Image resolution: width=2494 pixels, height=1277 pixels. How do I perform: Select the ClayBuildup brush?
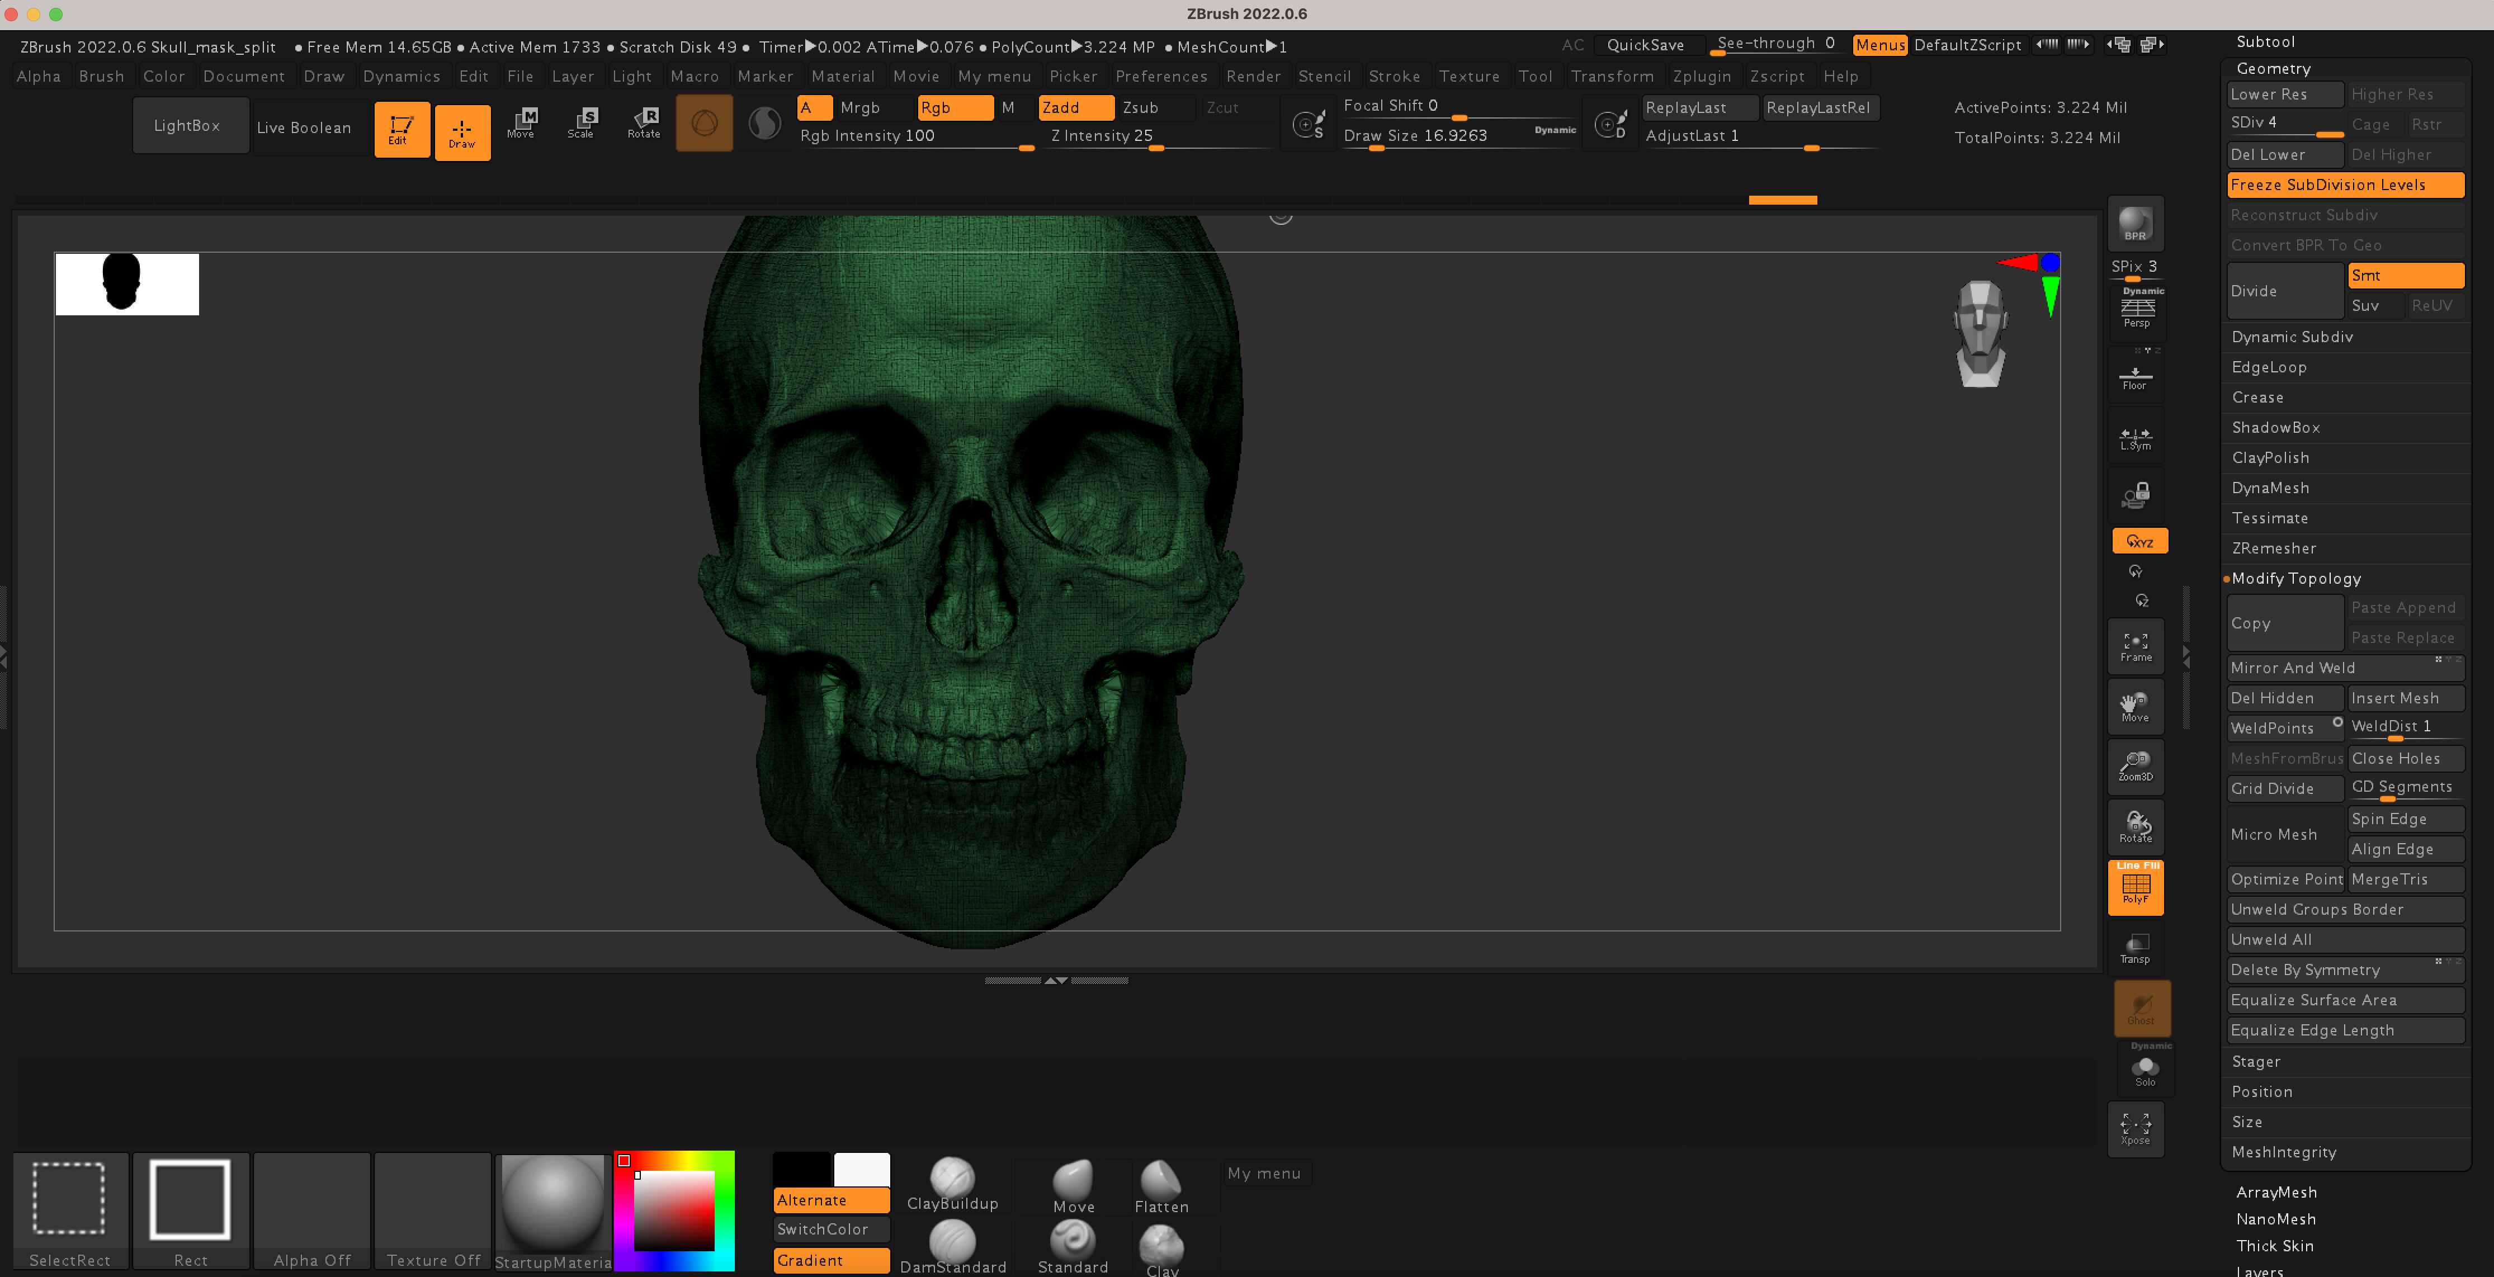pyautogui.click(x=952, y=1184)
